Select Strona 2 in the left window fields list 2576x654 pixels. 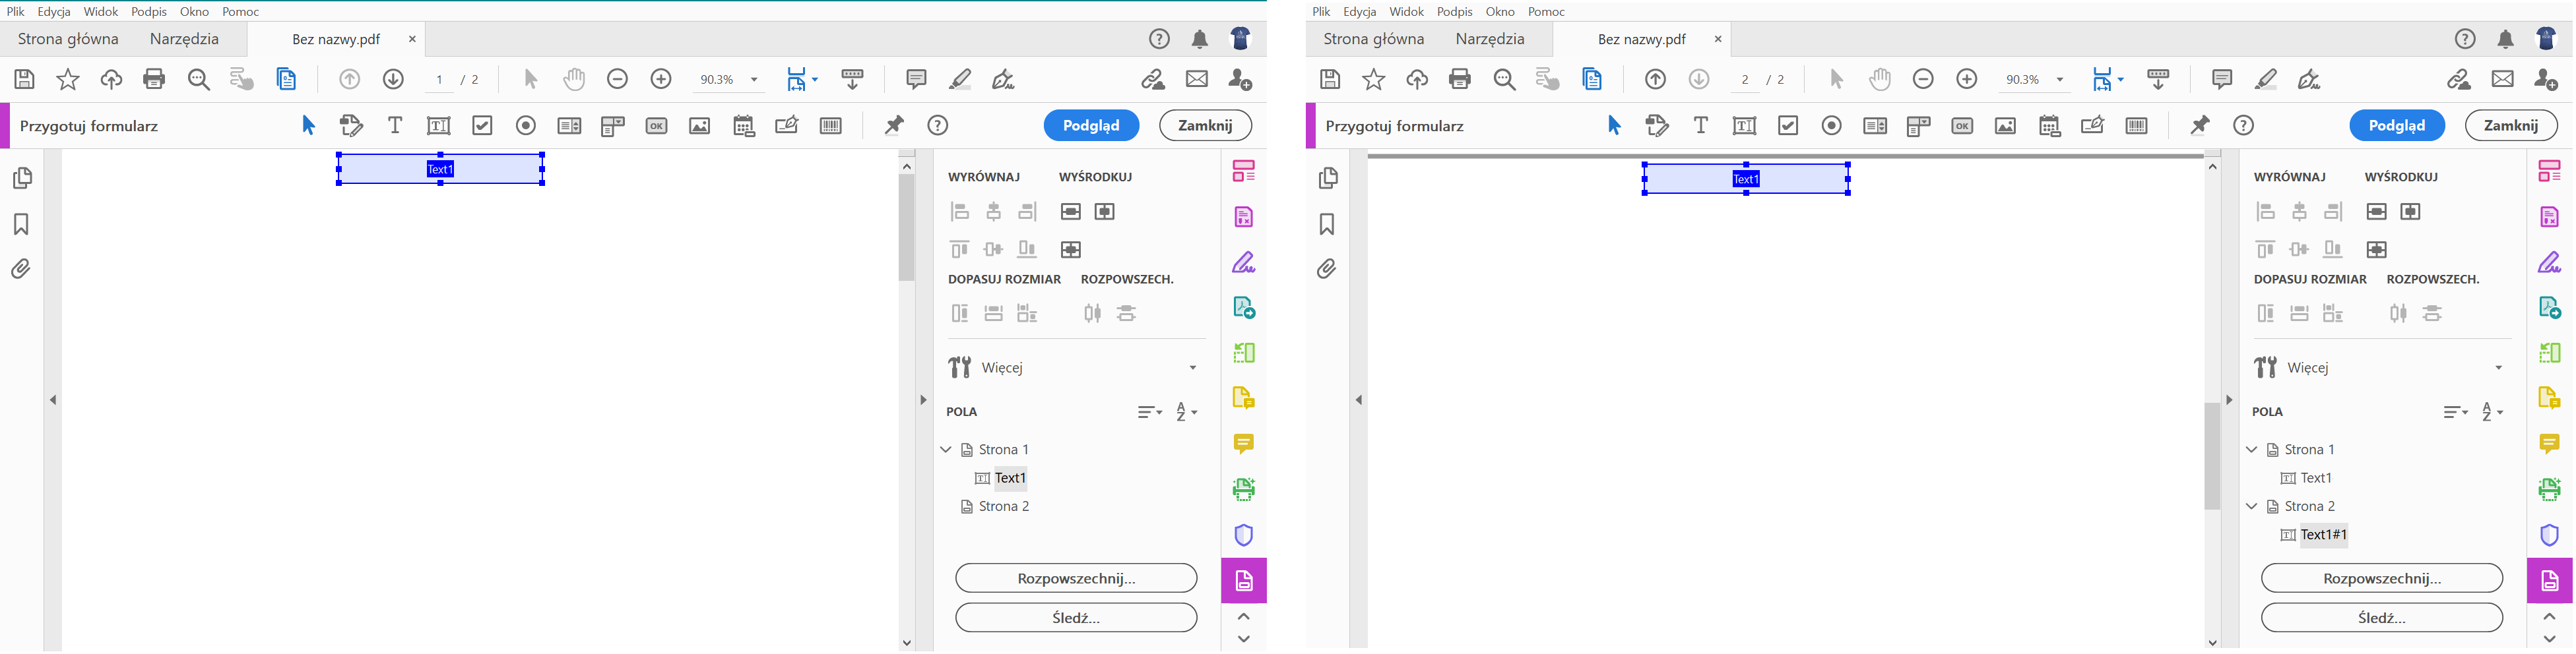point(1004,507)
